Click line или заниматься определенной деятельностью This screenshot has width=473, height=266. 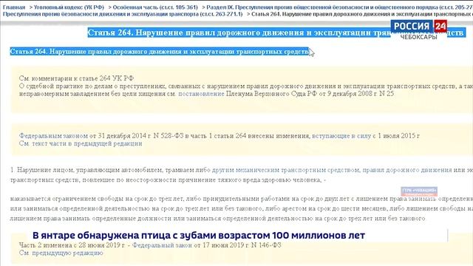(x=242, y=208)
